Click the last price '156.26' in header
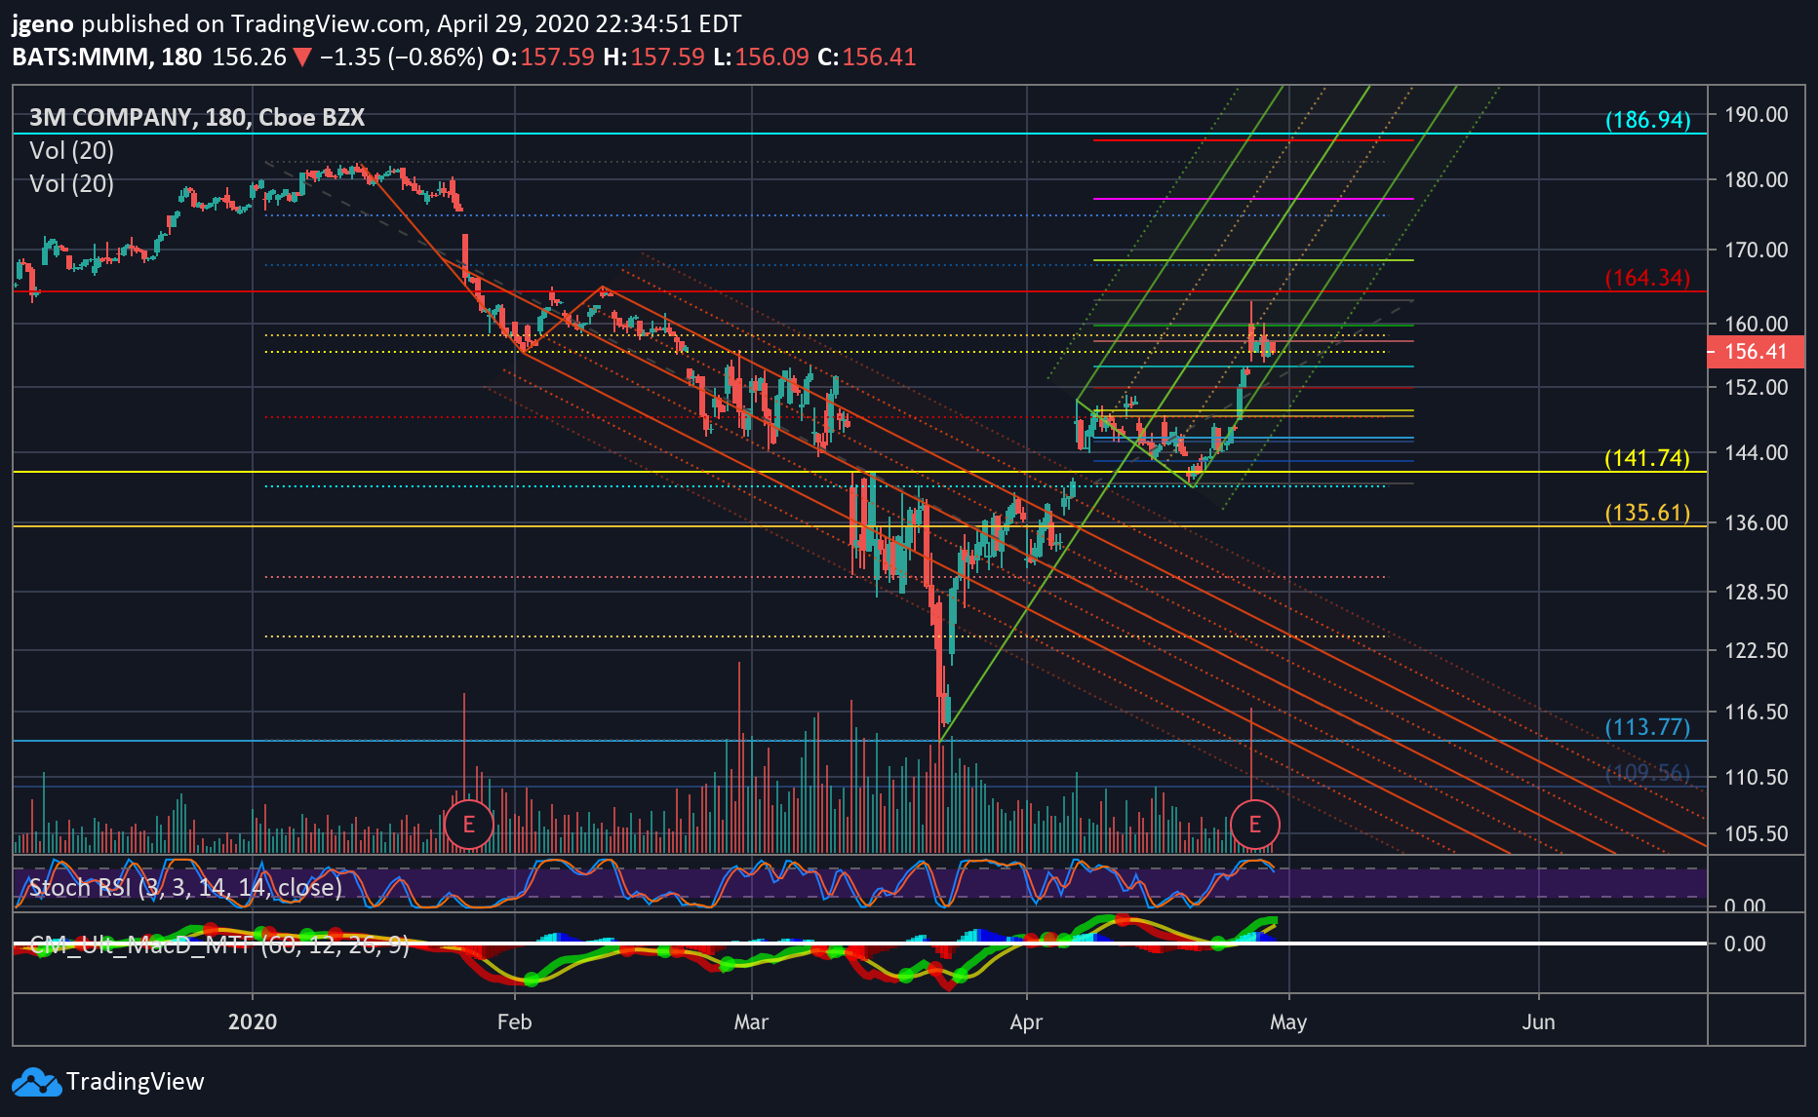 tap(250, 58)
